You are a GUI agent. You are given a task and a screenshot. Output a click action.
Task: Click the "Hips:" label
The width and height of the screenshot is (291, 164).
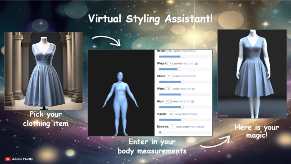coord(160,101)
